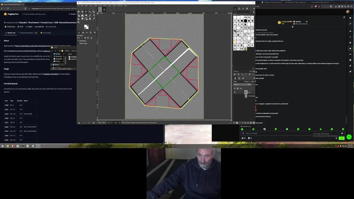Click the GGUF link for Q2_K

7,105
